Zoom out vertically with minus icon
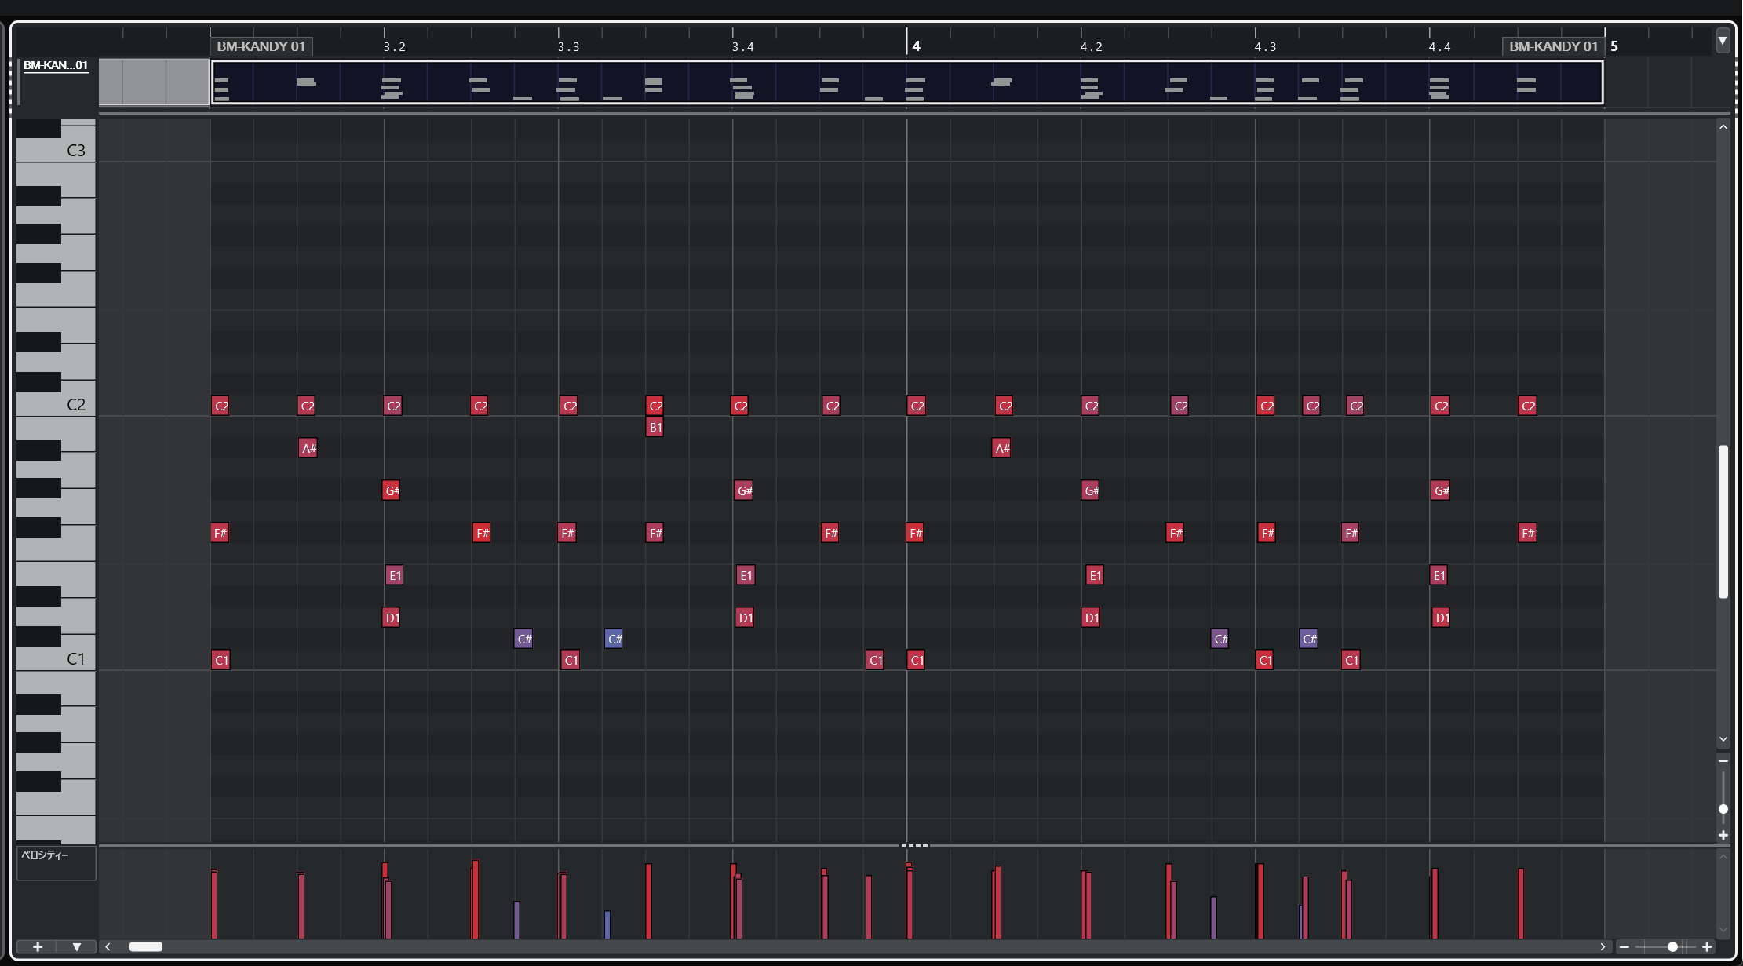Screen dimensions: 1743x966 click(x=1723, y=760)
